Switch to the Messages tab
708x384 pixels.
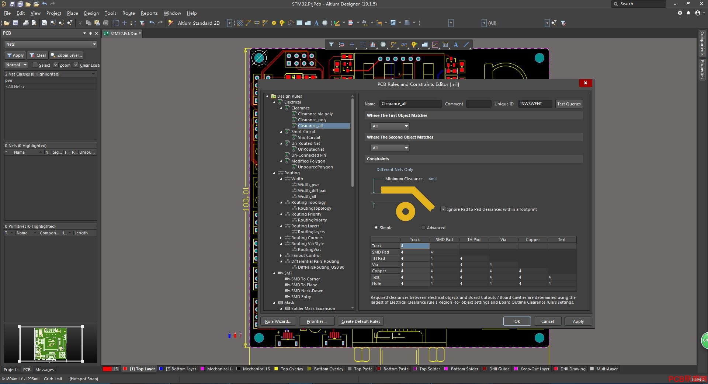(44, 369)
